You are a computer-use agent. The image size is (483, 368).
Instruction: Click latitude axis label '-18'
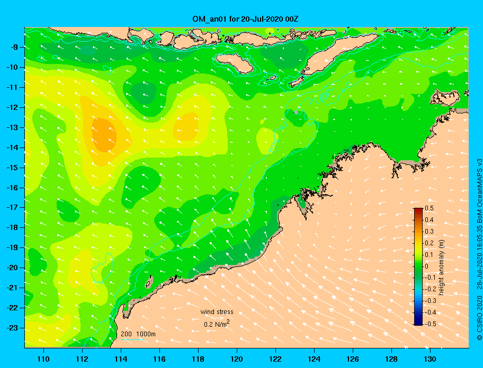pyautogui.click(x=13, y=227)
